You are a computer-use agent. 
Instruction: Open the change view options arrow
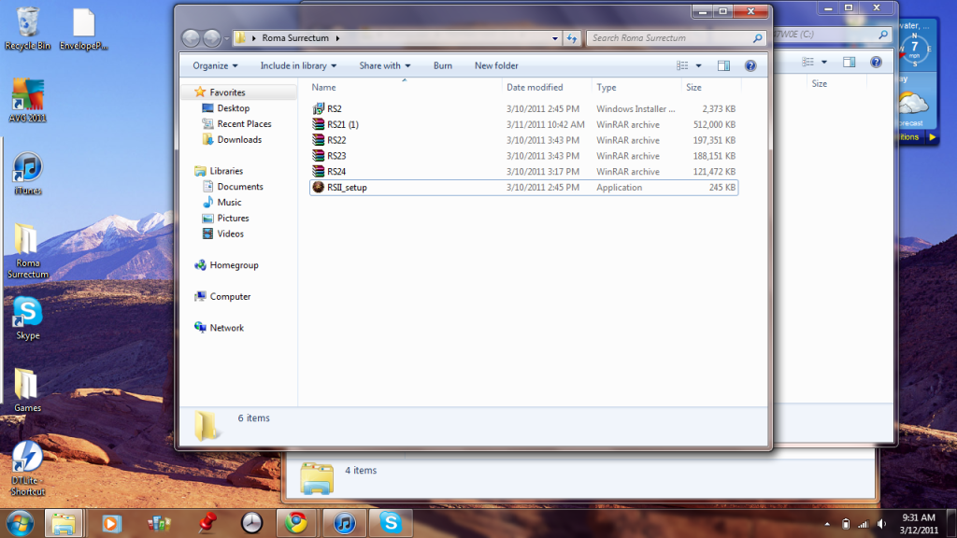click(x=699, y=66)
